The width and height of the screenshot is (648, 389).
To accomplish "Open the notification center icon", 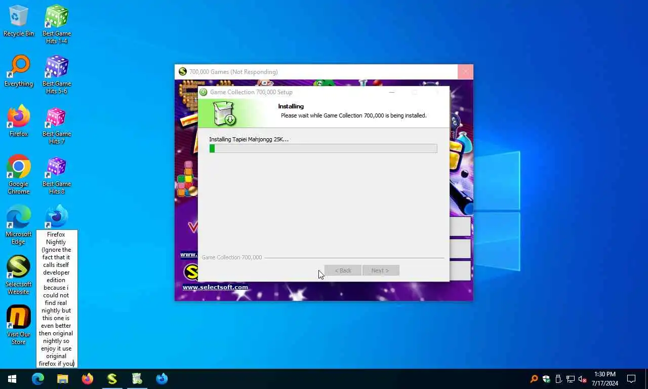I will [631, 379].
